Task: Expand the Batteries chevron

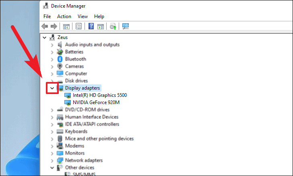Action: point(52,52)
